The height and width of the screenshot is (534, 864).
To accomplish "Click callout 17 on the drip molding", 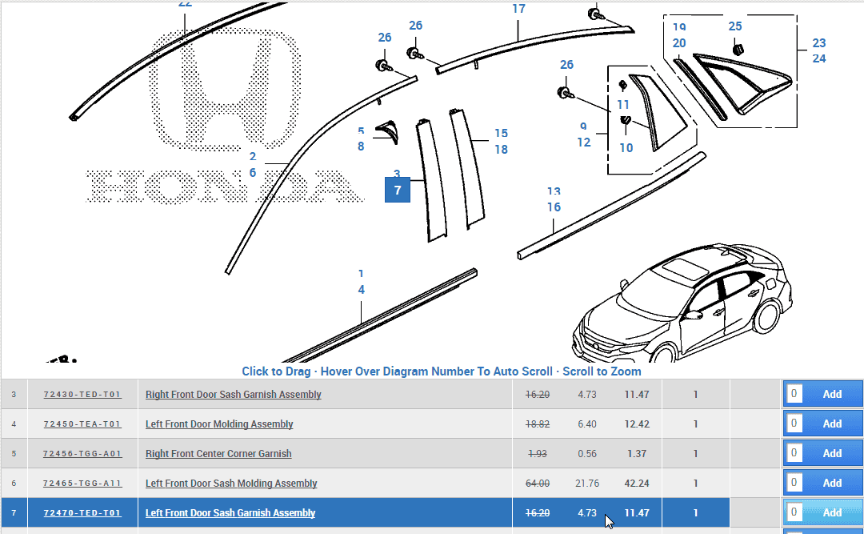I will (x=519, y=9).
